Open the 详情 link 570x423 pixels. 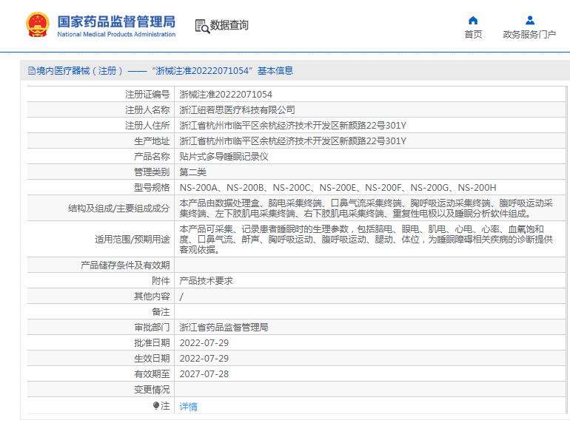pyautogui.click(x=189, y=406)
